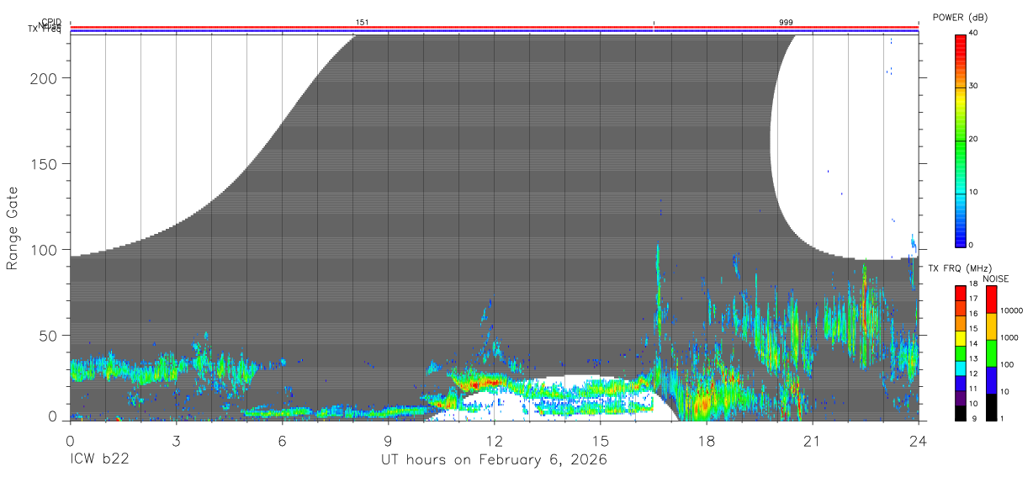
Task: Click the 15 label on TX FRQ scale
Action: coord(973,329)
